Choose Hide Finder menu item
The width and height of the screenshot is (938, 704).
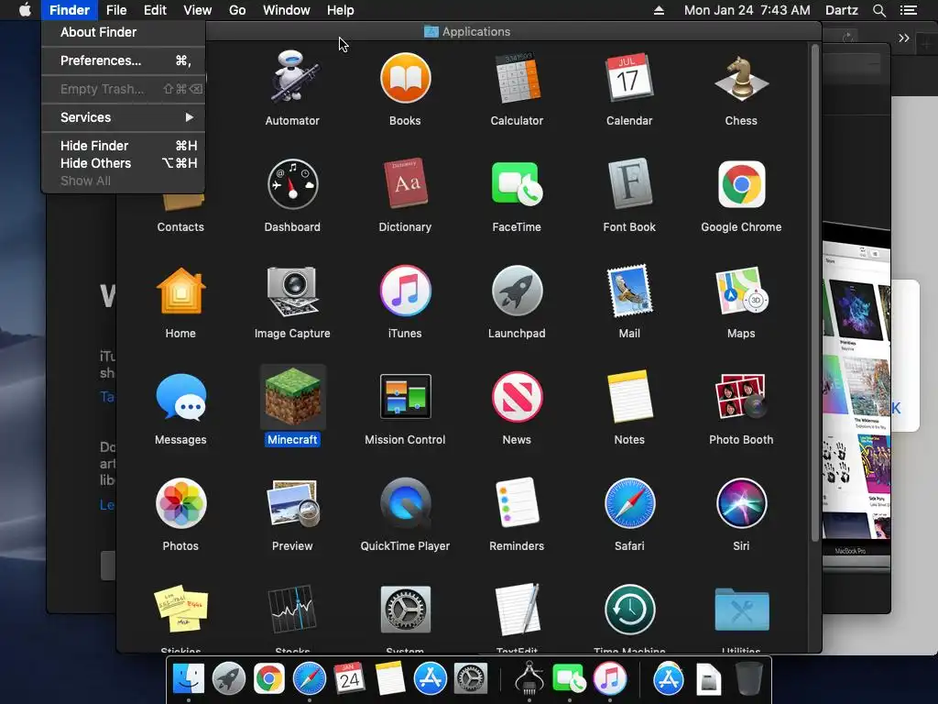coord(124,146)
